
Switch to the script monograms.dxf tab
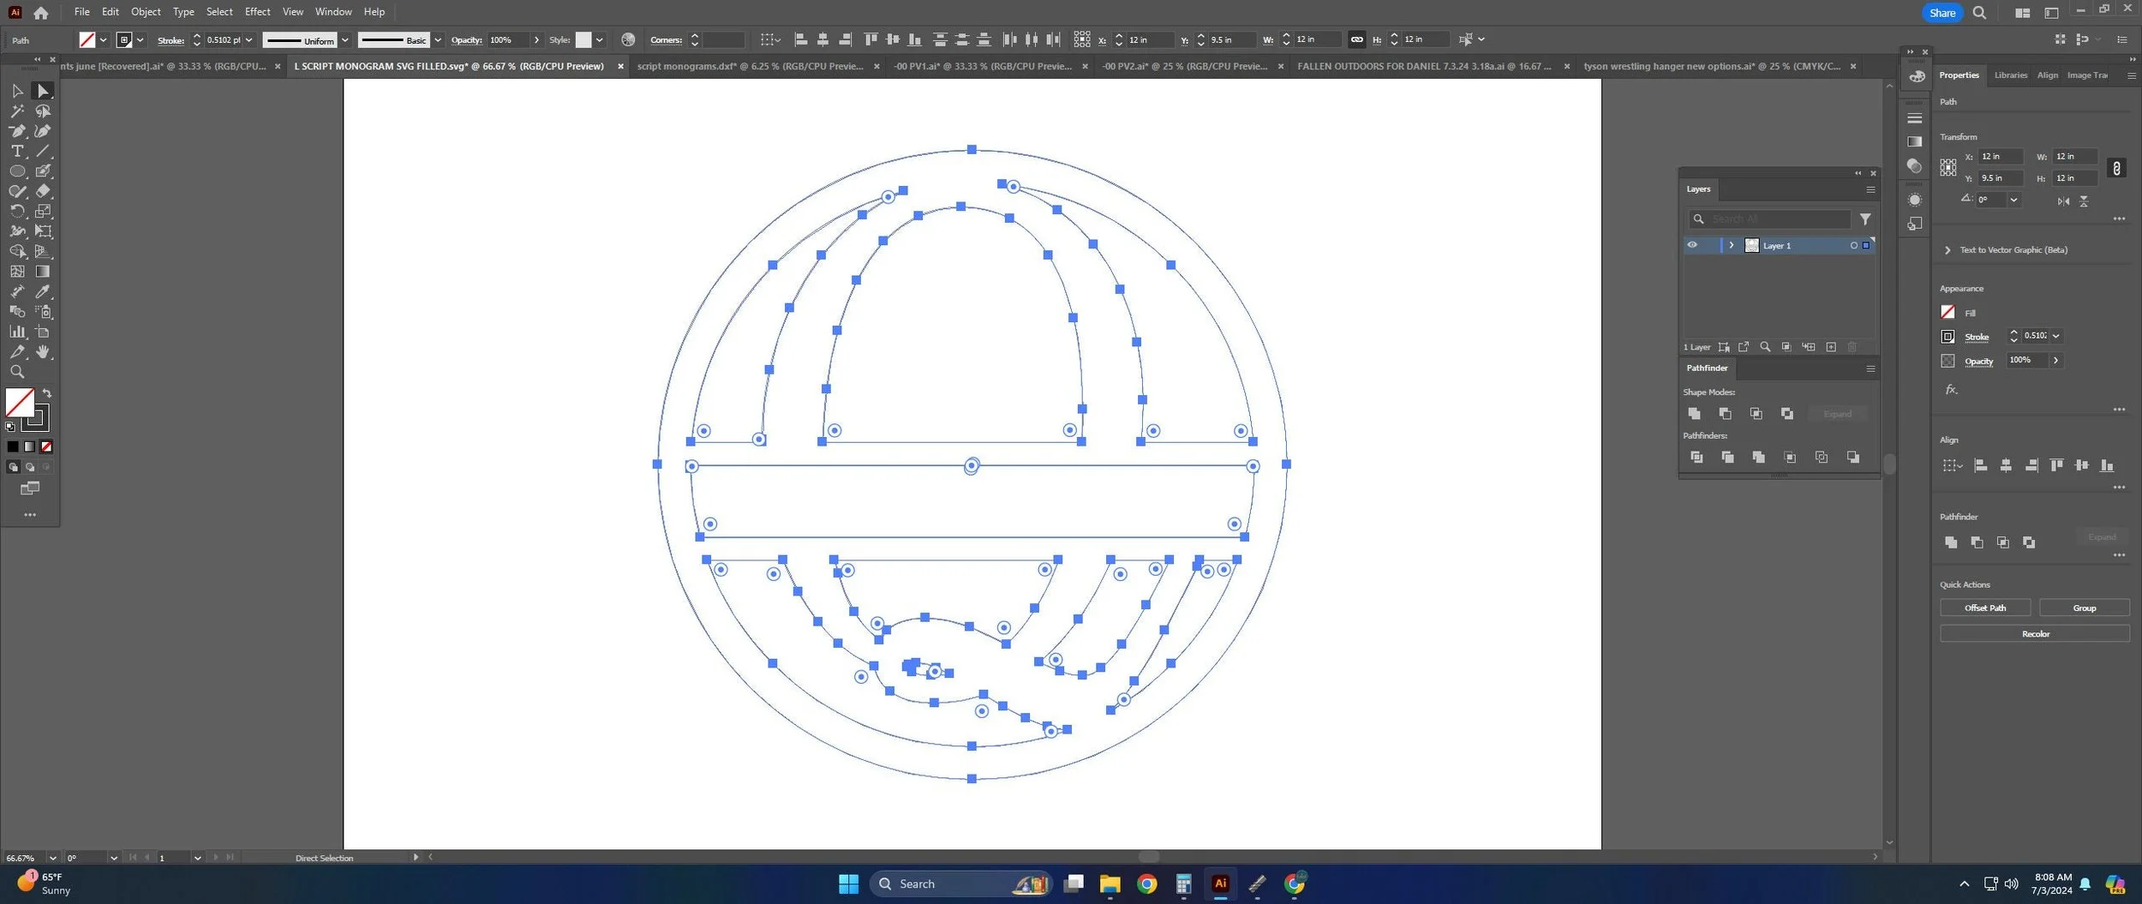click(751, 66)
